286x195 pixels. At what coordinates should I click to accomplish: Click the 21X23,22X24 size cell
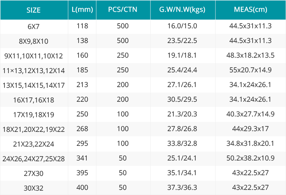(33, 144)
